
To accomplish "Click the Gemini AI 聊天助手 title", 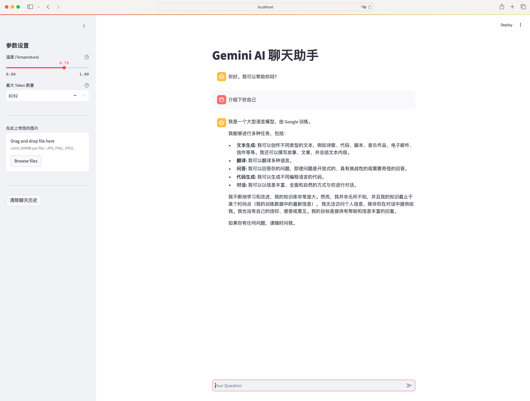I will click(x=265, y=55).
